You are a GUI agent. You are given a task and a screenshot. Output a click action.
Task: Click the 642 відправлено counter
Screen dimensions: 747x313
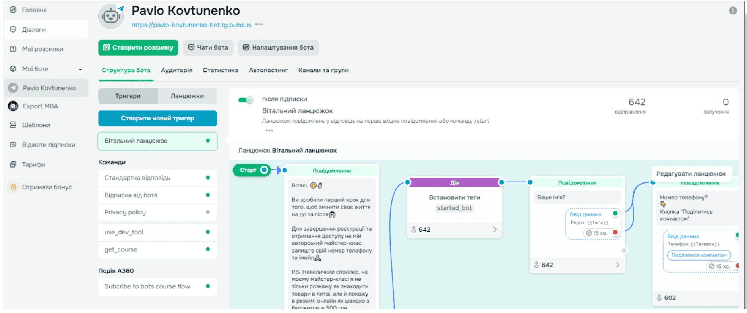[630, 105]
